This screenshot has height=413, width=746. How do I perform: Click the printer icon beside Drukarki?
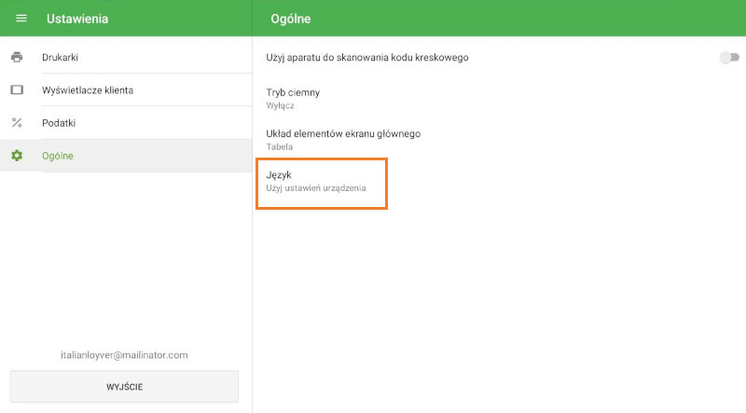[17, 58]
